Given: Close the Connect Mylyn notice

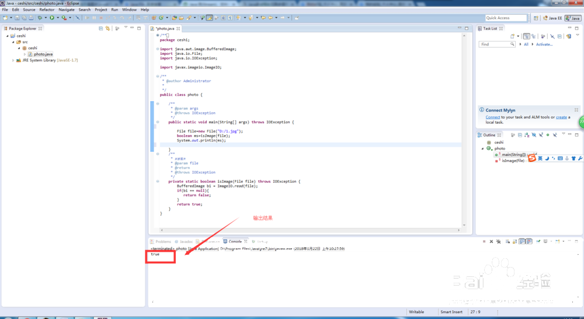Looking at the screenshot, I should (x=576, y=110).
